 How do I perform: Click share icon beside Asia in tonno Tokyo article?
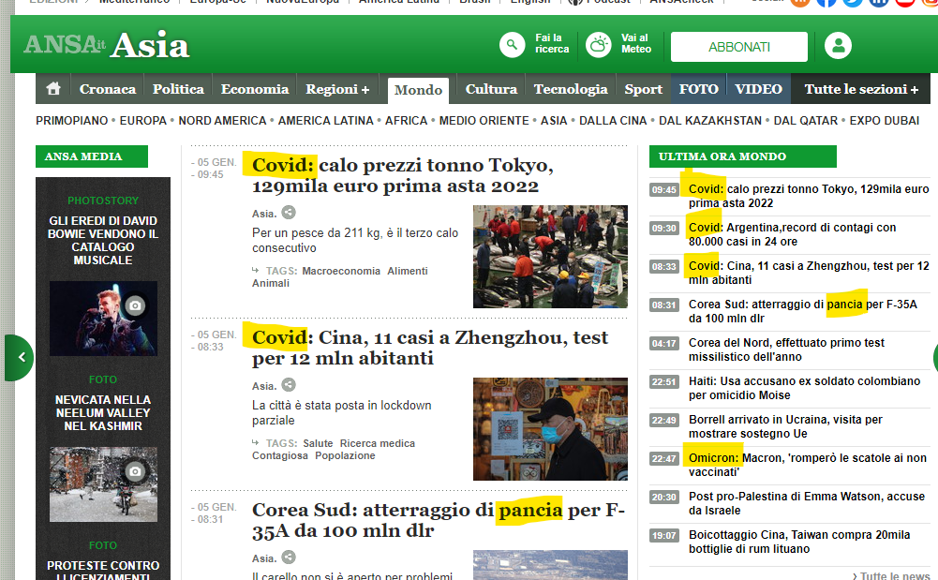[x=289, y=213]
